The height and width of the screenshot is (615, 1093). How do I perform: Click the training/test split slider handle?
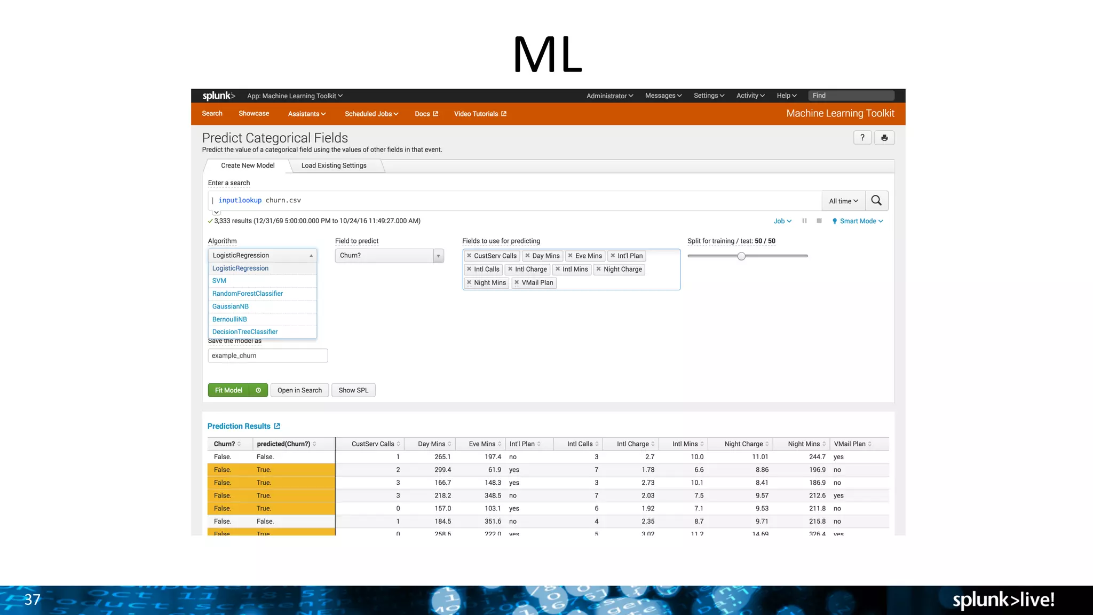coord(741,256)
